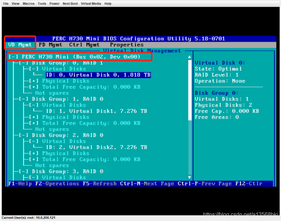Click F1-Help in the footer
This screenshot has width=281, height=221.
pos(20,184)
